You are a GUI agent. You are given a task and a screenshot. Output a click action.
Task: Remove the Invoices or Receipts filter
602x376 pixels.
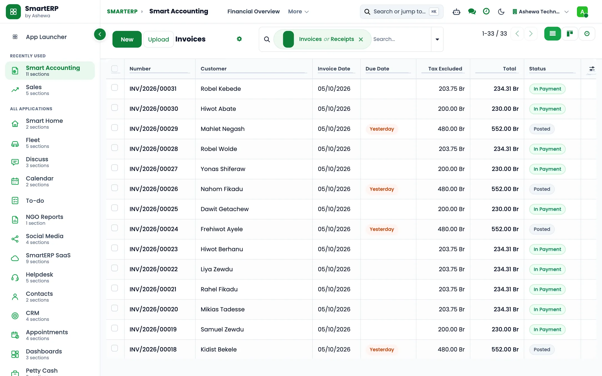(x=361, y=39)
